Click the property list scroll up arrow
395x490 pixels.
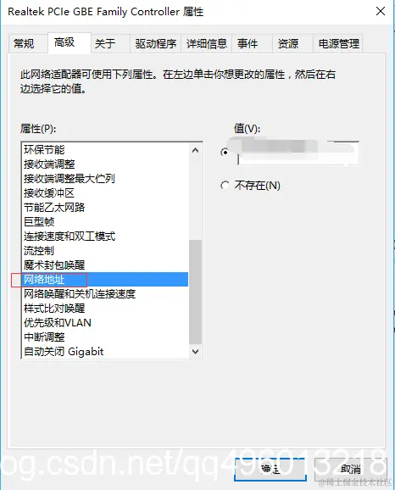[x=196, y=150]
